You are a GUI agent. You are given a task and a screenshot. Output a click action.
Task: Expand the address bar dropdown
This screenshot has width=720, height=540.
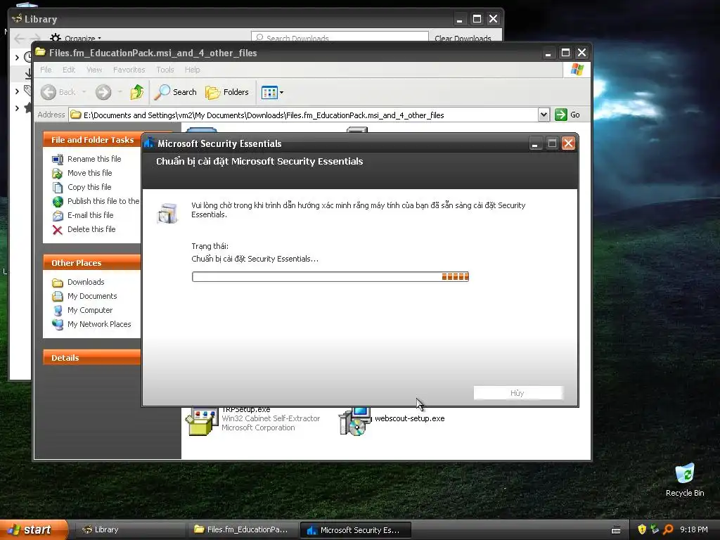544,115
